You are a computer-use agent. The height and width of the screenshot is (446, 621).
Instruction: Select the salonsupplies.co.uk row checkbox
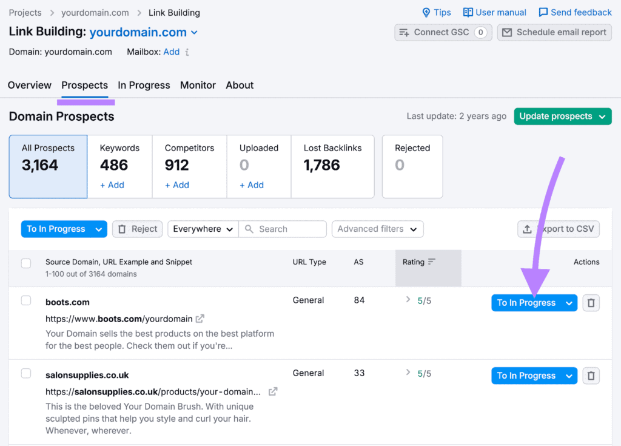(26, 373)
